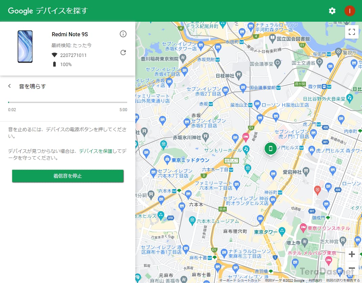Select the 日比谷野外大音楽堂 music pin
362x283 pixels.
click(x=350, y=98)
